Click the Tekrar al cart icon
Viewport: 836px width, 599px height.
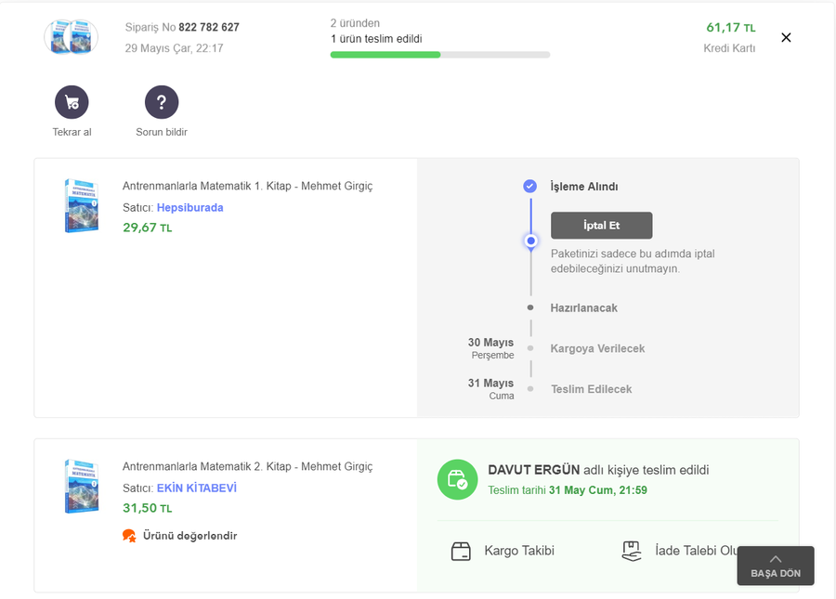72,102
